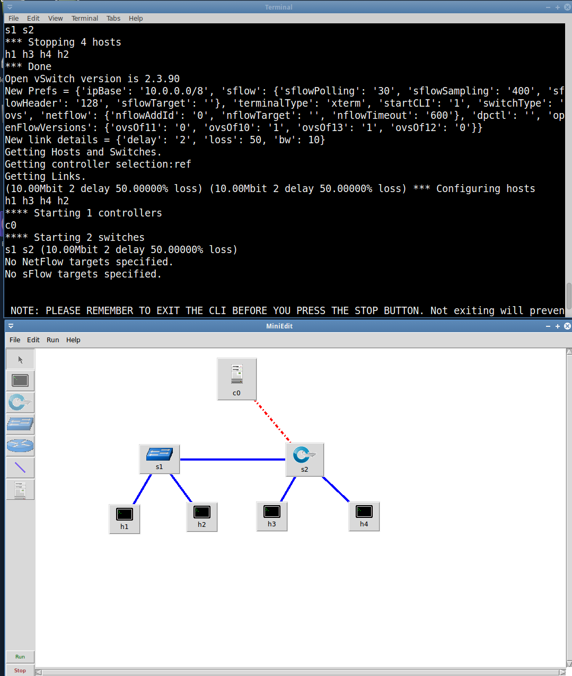
Task: Click MiniEdit horizontal scrollbar right arrow
Action: pyautogui.click(x=562, y=672)
